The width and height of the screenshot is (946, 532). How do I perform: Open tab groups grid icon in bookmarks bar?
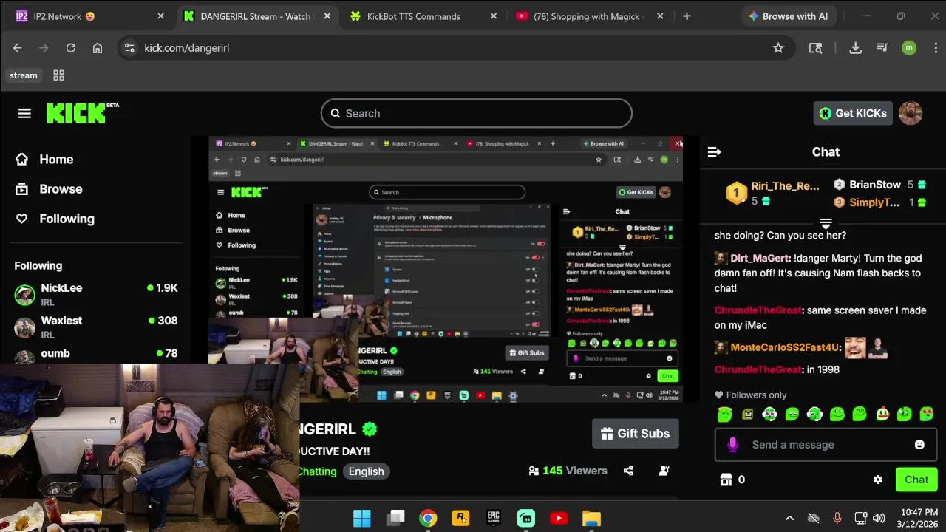pyautogui.click(x=59, y=75)
